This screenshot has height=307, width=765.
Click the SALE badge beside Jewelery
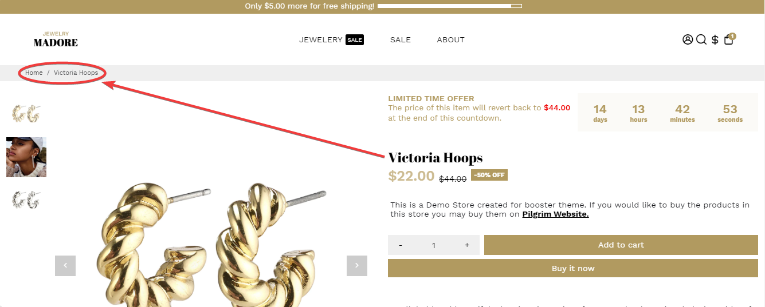coord(355,40)
